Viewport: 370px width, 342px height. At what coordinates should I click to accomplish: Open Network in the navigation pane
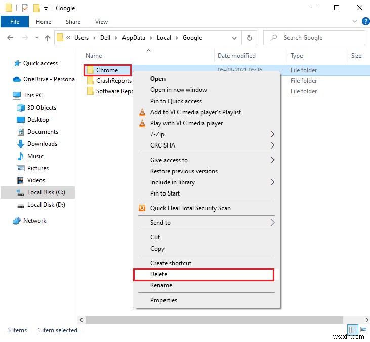pyautogui.click(x=35, y=221)
